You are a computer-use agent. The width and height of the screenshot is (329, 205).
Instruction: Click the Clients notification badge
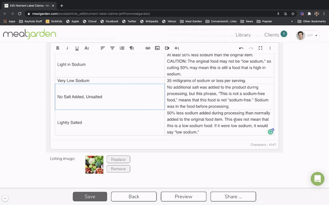(283, 34)
